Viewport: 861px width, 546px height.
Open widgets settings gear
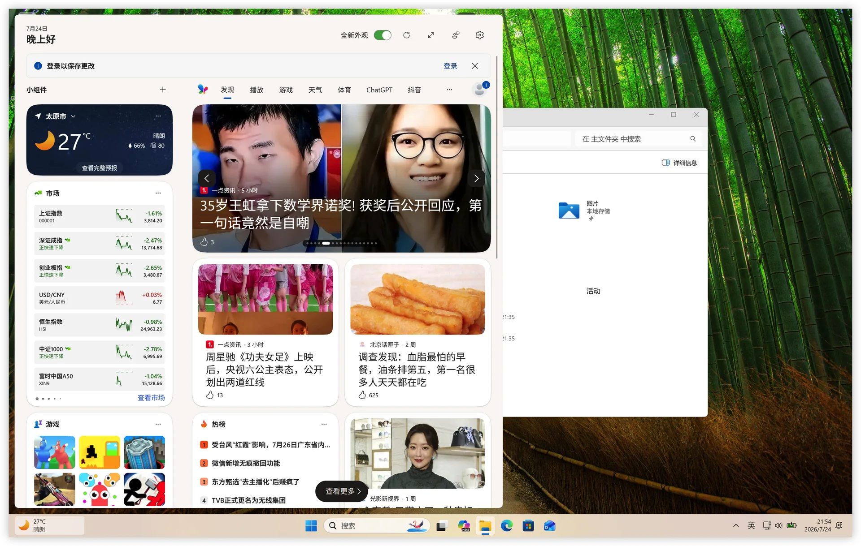click(480, 35)
